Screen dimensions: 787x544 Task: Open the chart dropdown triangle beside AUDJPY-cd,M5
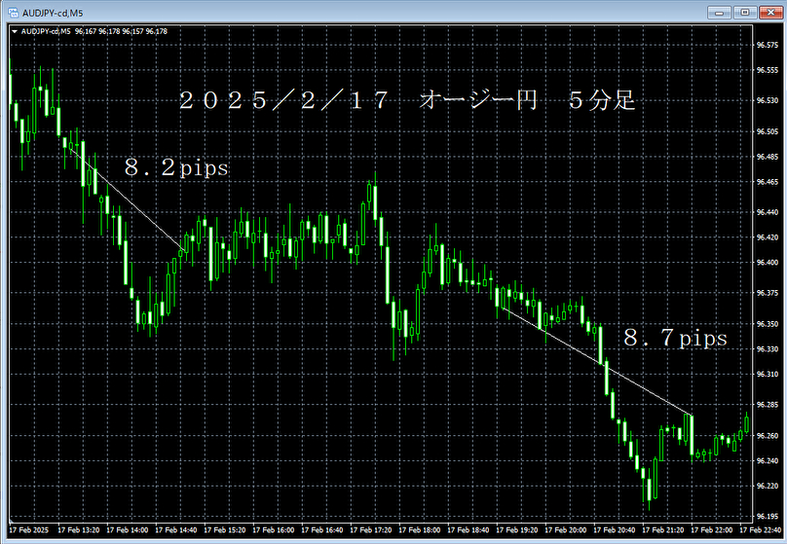[15, 31]
